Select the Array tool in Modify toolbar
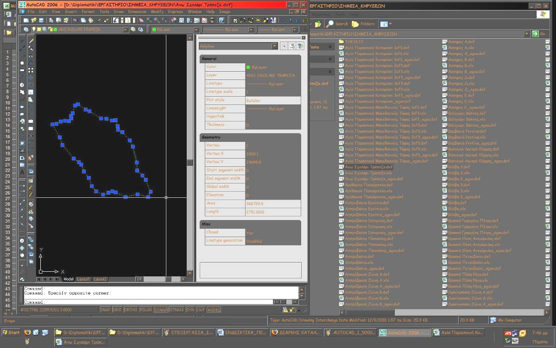This screenshot has width=556, height=348. 31,70
